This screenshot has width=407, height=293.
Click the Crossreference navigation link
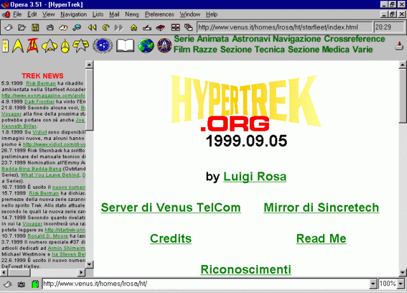pyautogui.click(x=355, y=39)
